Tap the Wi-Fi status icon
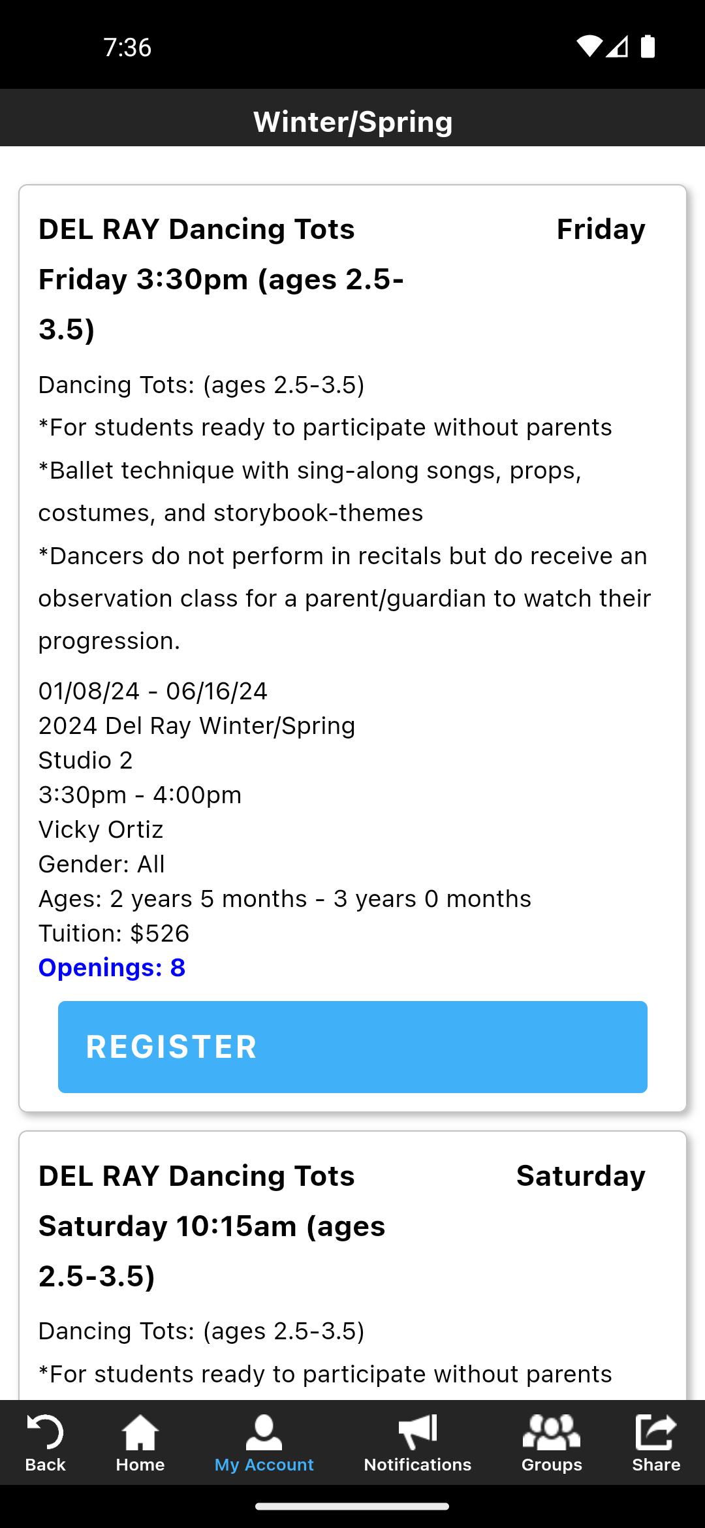Image resolution: width=705 pixels, height=1528 pixels. pos(589,47)
